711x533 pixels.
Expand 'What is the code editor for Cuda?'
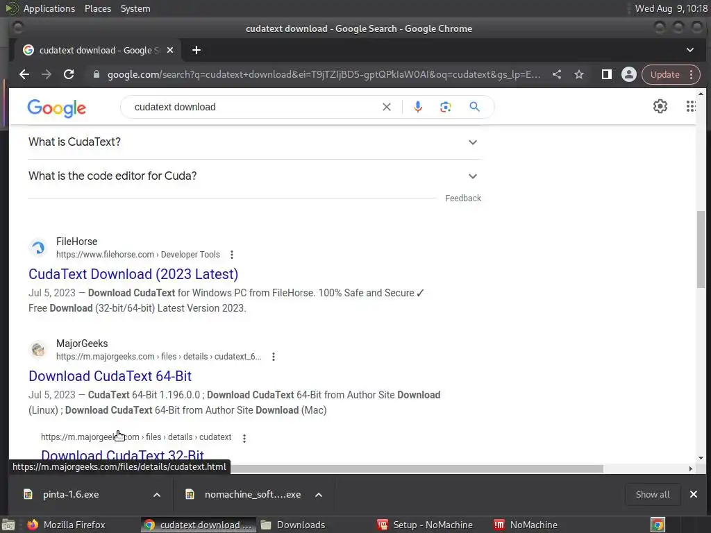(254, 176)
